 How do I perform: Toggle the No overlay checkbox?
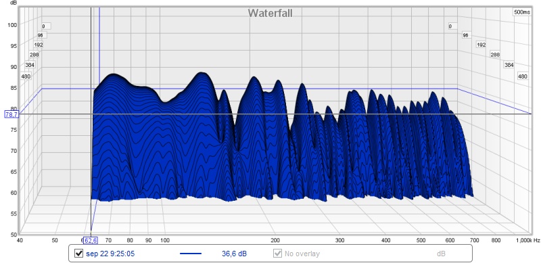277,254
